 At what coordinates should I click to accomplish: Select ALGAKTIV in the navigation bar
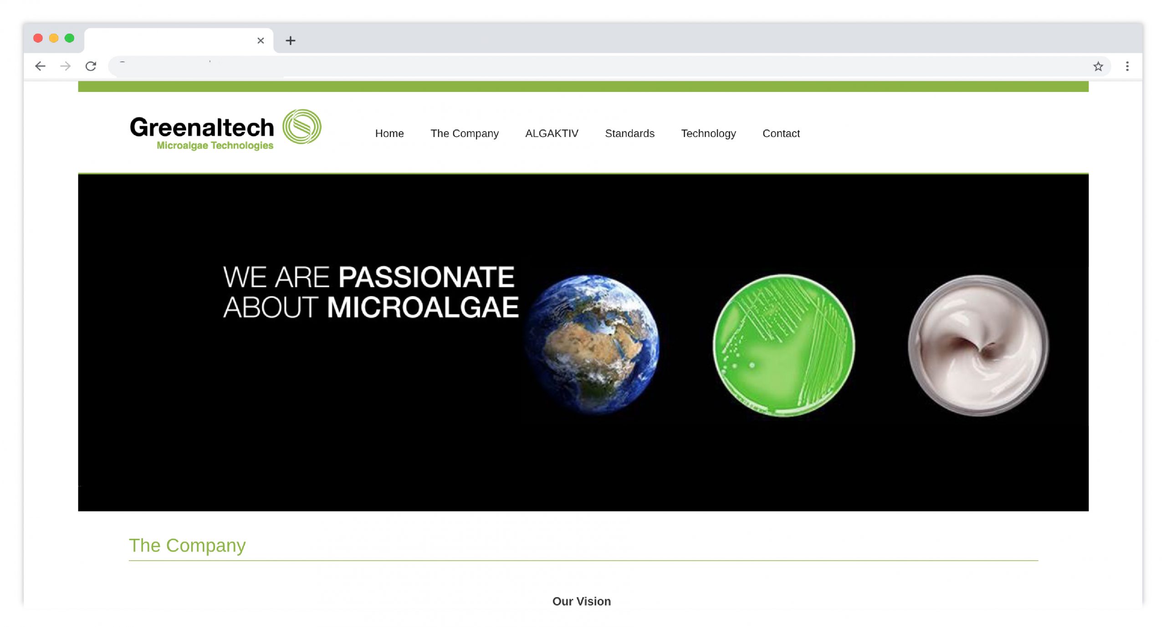click(x=551, y=133)
